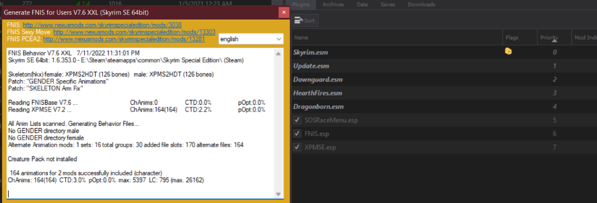Select the Dragonborn.esm plugin row
The height and width of the screenshot is (203, 597).
point(444,107)
